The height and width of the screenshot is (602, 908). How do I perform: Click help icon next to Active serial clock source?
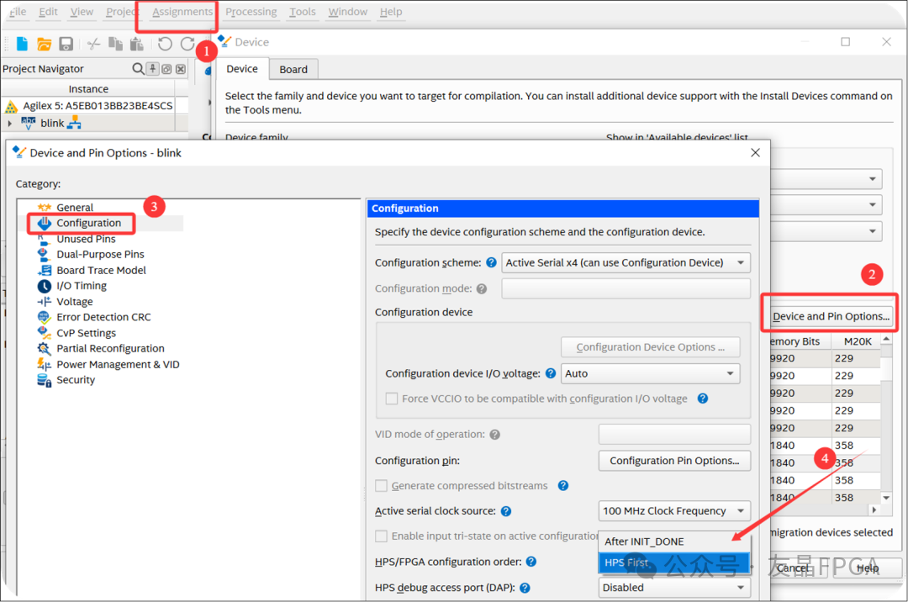(505, 511)
